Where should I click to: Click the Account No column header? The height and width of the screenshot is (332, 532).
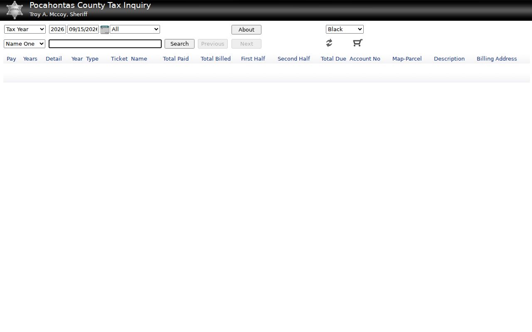365,59
